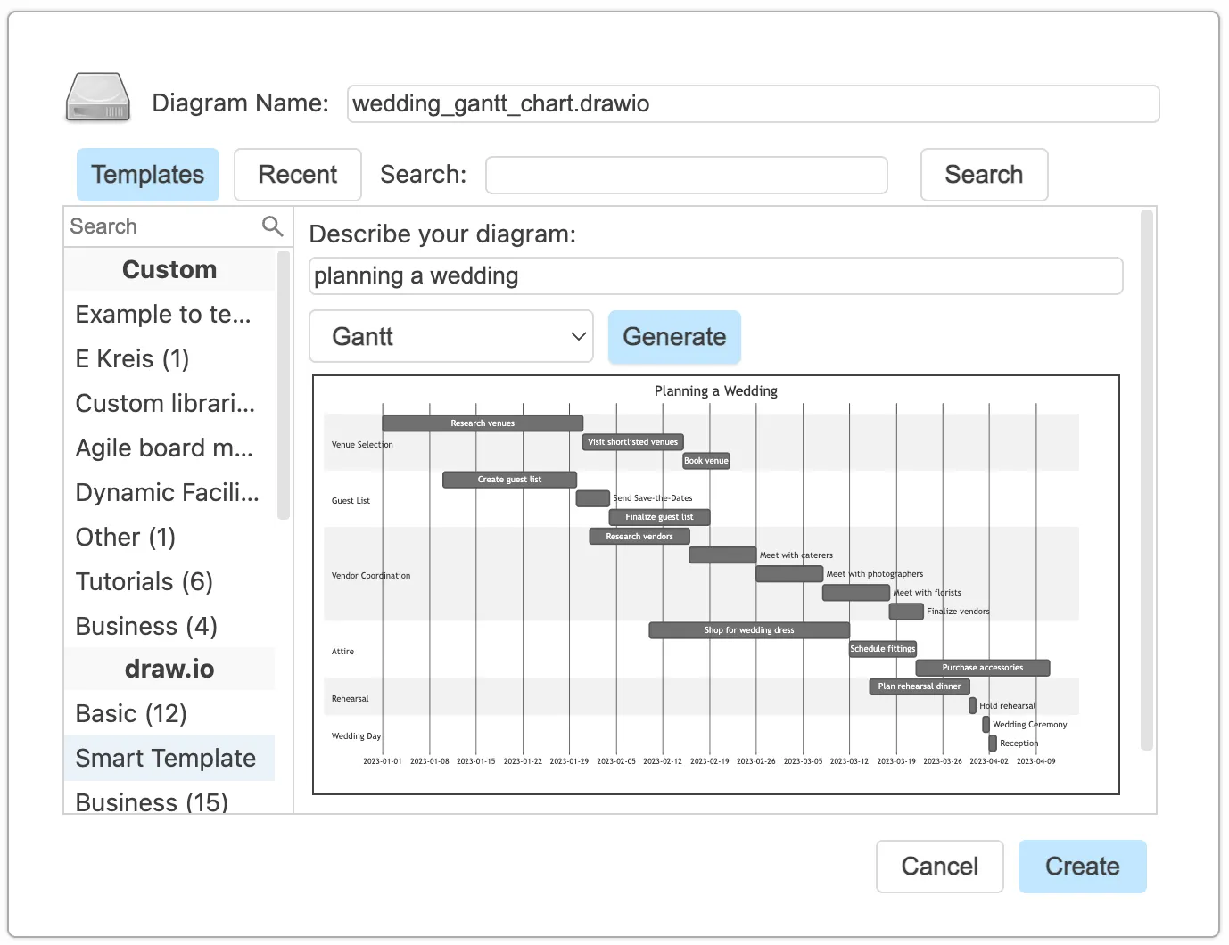1229x945 pixels.
Task: Select the Basic (12) category
Action: 131,713
